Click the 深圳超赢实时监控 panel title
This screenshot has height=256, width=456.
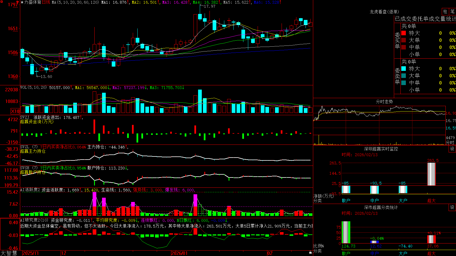click(x=381, y=149)
